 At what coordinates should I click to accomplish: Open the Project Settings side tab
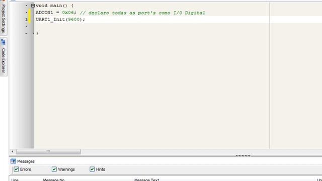(x=4, y=18)
